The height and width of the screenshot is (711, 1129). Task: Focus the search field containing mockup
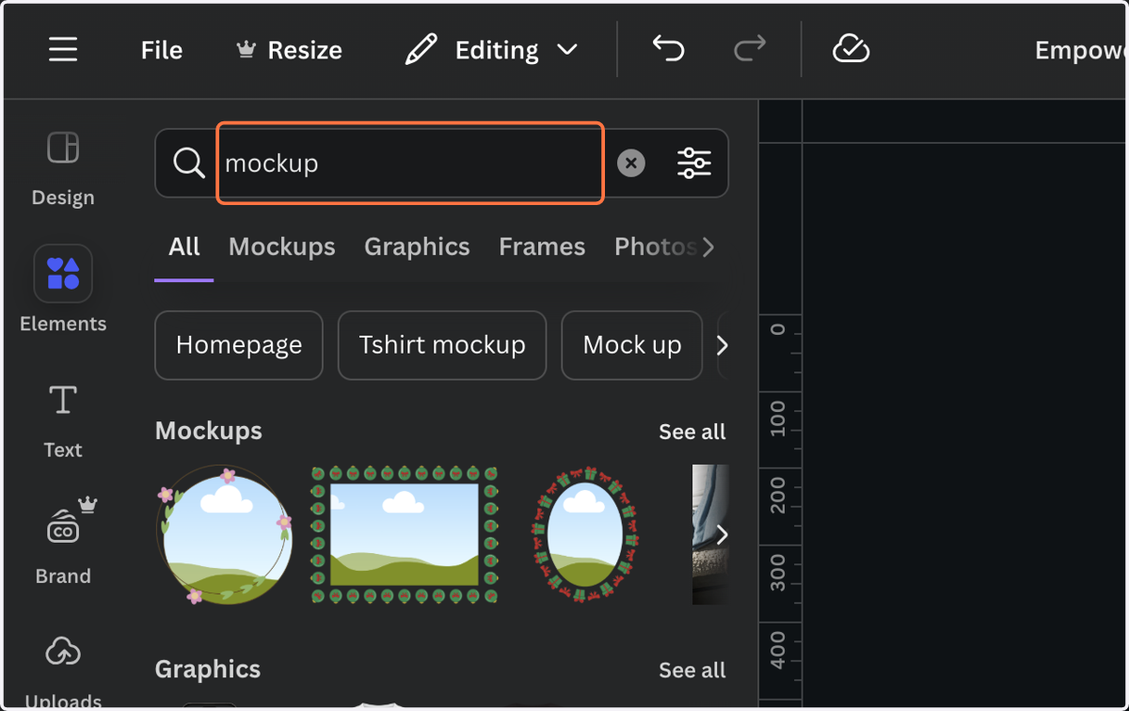(x=410, y=163)
